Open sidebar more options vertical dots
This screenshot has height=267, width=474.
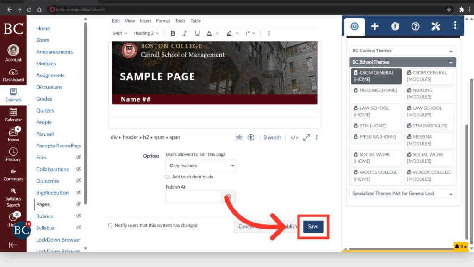click(455, 25)
